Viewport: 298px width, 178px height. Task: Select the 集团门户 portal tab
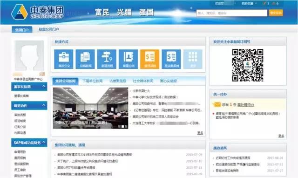pos(22,30)
